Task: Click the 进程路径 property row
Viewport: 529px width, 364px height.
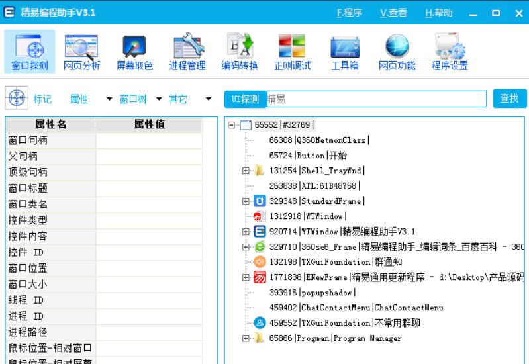Action: click(104, 332)
